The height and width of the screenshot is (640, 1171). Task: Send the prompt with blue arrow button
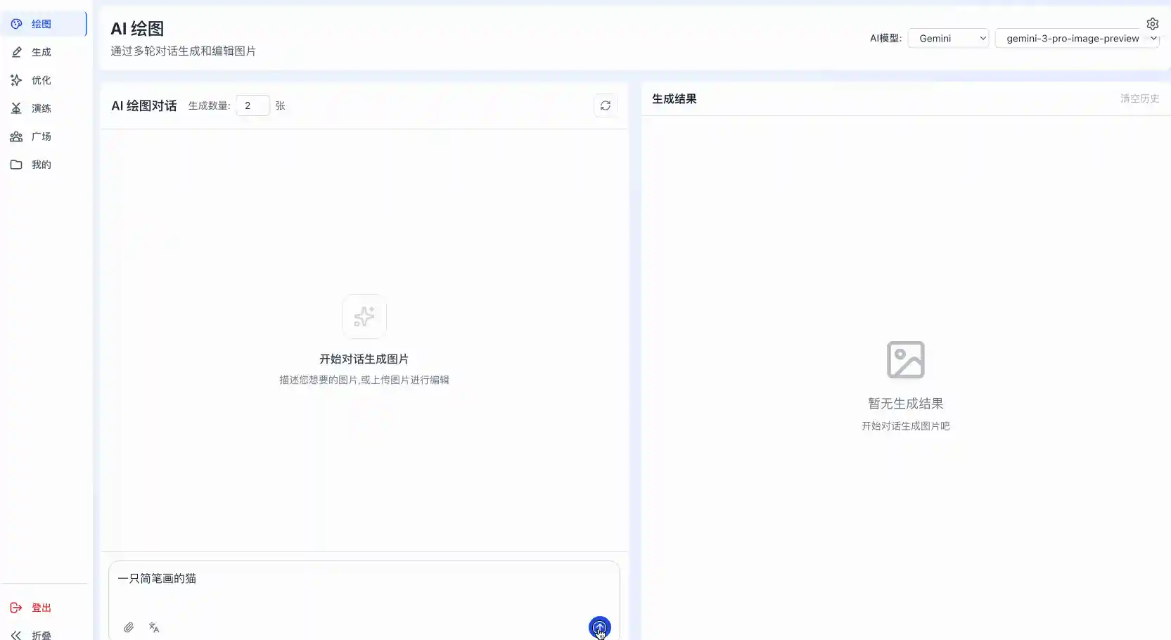coord(600,627)
